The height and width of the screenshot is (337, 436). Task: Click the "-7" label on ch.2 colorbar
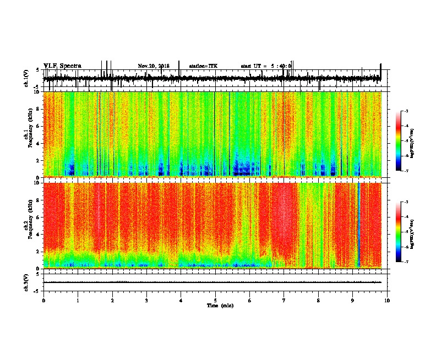[x=406, y=262]
